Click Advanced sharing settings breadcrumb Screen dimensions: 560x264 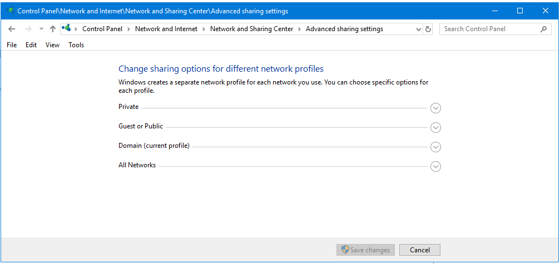click(x=344, y=29)
